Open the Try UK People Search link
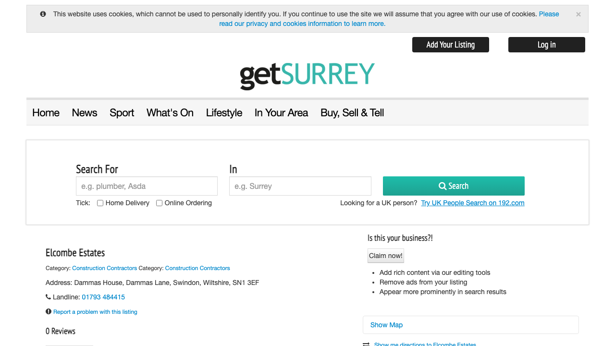 (472, 203)
